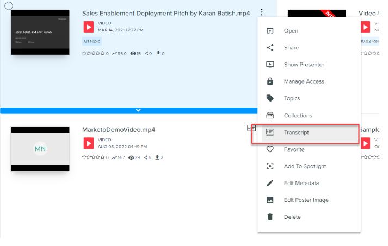Click the rating stars of Sales Enablement video

[94, 53]
